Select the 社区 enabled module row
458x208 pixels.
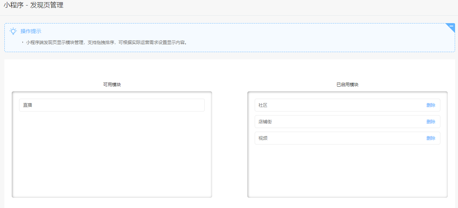coord(347,105)
